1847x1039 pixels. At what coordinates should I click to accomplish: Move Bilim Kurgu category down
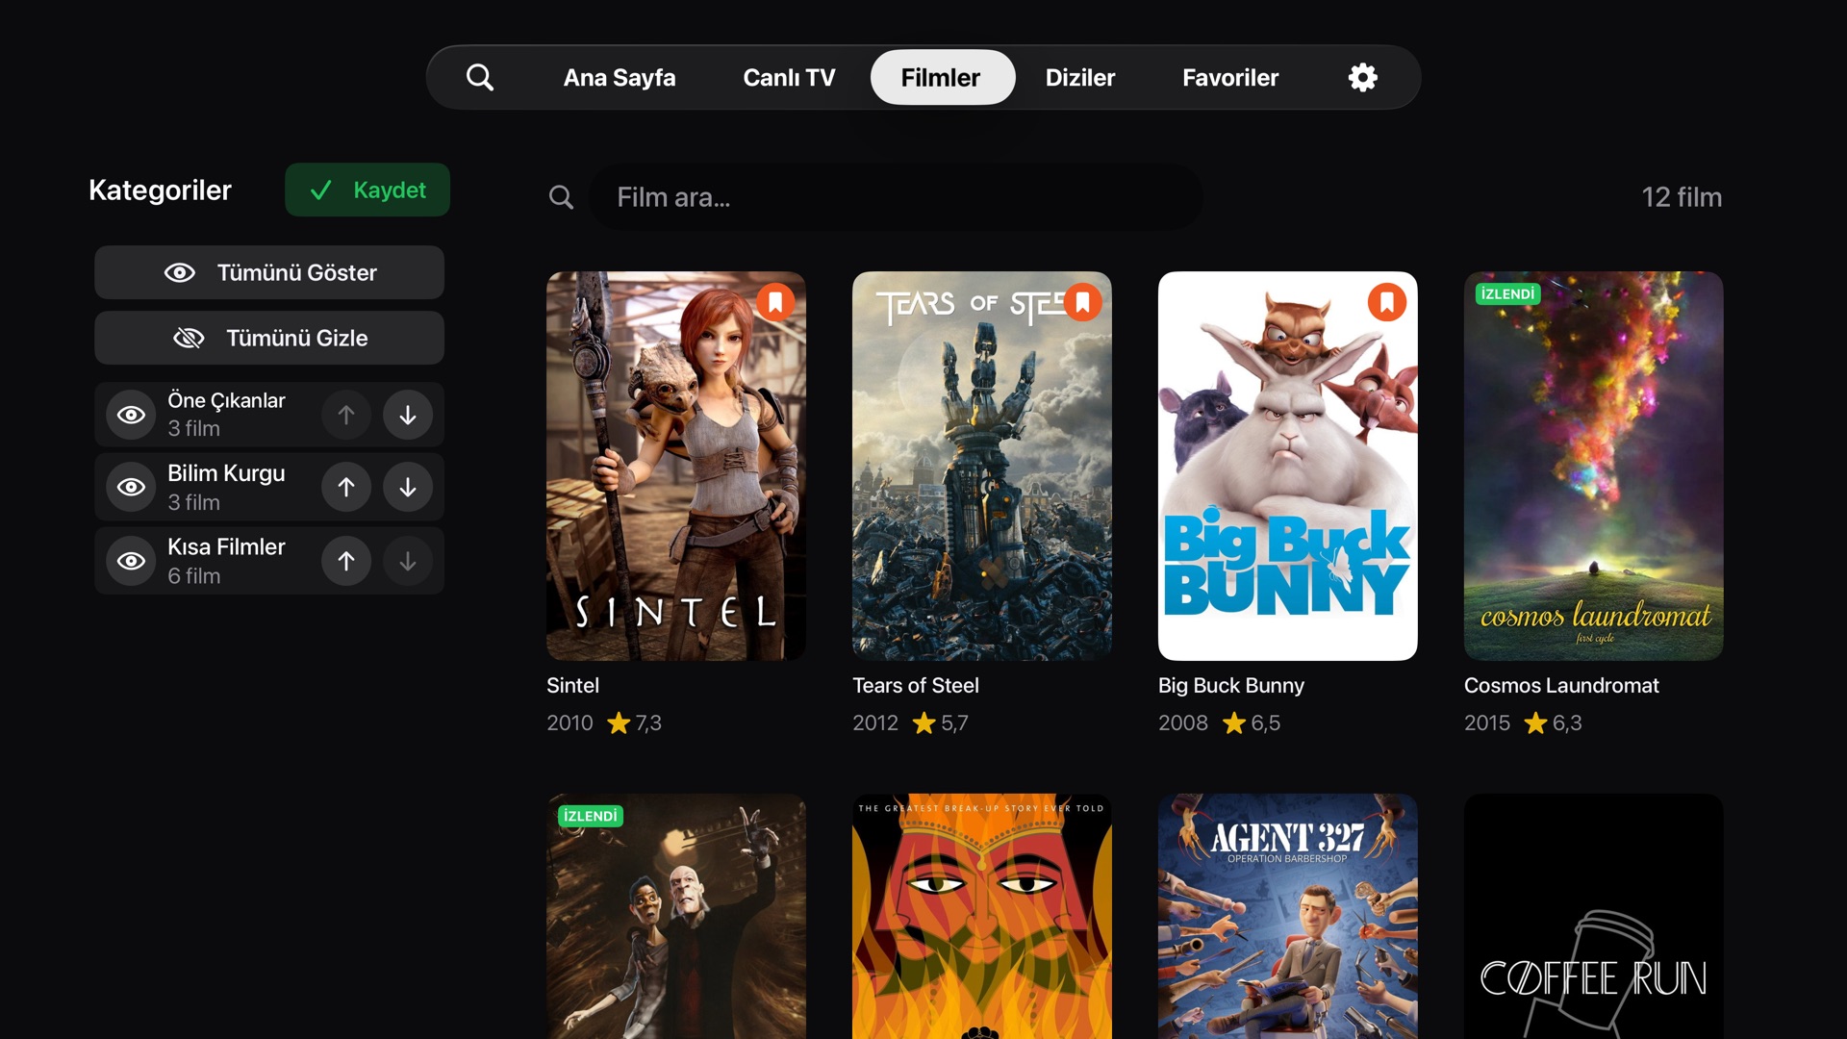408,488
